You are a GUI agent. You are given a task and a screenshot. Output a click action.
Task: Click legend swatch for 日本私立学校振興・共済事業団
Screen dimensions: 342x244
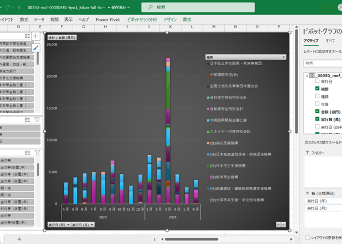208,64
